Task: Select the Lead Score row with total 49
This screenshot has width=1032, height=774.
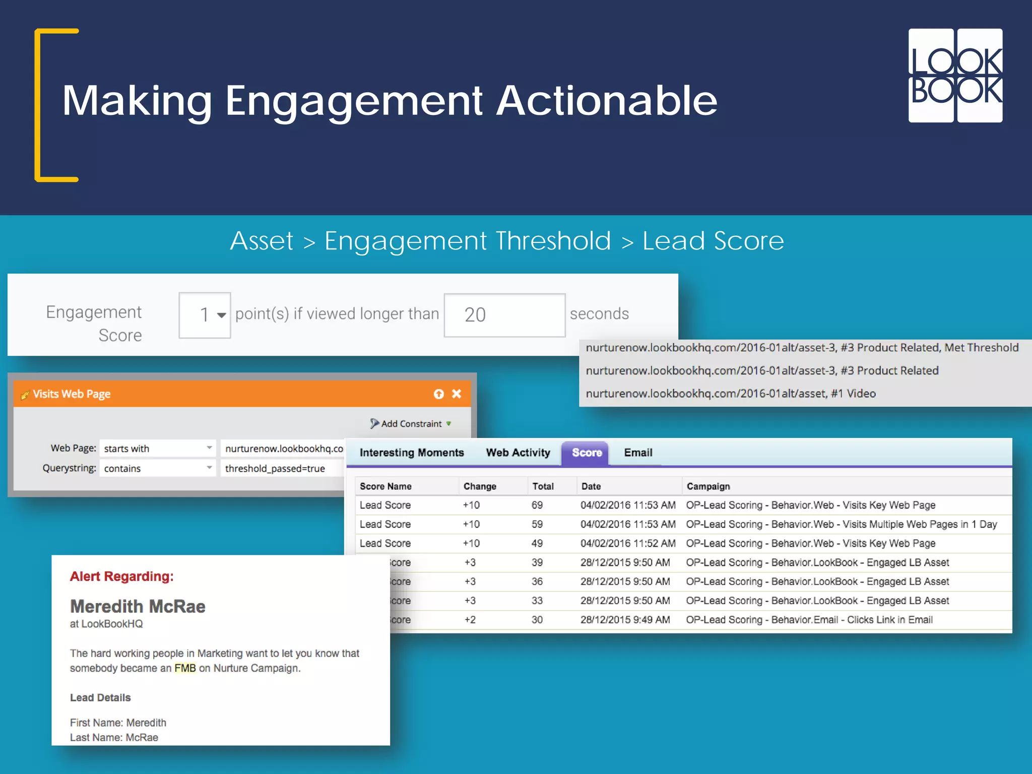Action: coord(683,543)
